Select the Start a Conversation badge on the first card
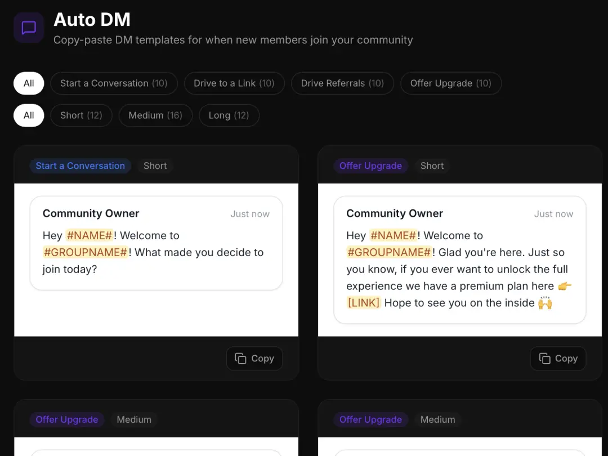 coord(80,166)
